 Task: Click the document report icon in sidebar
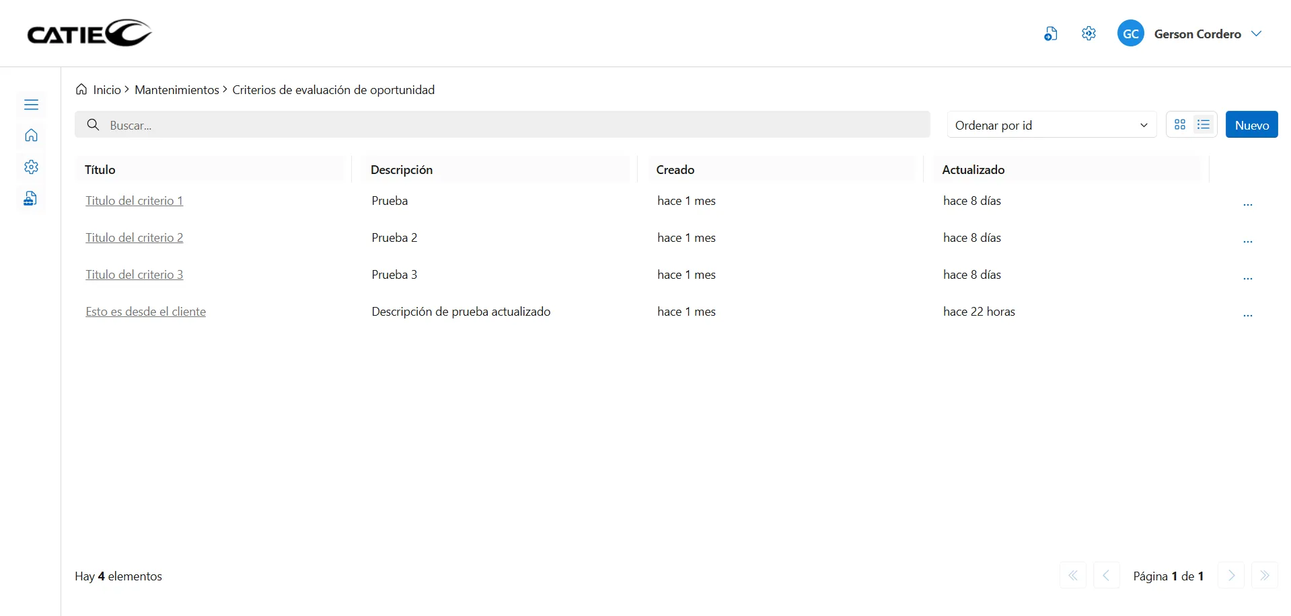tap(30, 199)
